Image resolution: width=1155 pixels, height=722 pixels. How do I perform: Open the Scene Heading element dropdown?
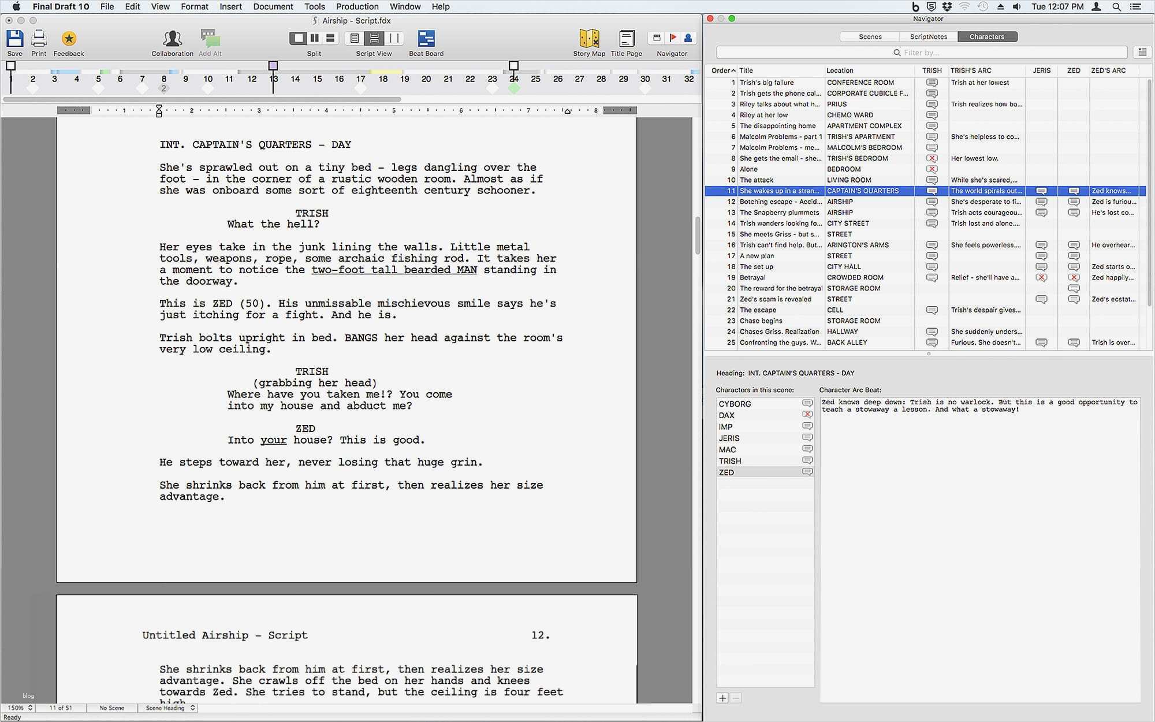tap(170, 708)
